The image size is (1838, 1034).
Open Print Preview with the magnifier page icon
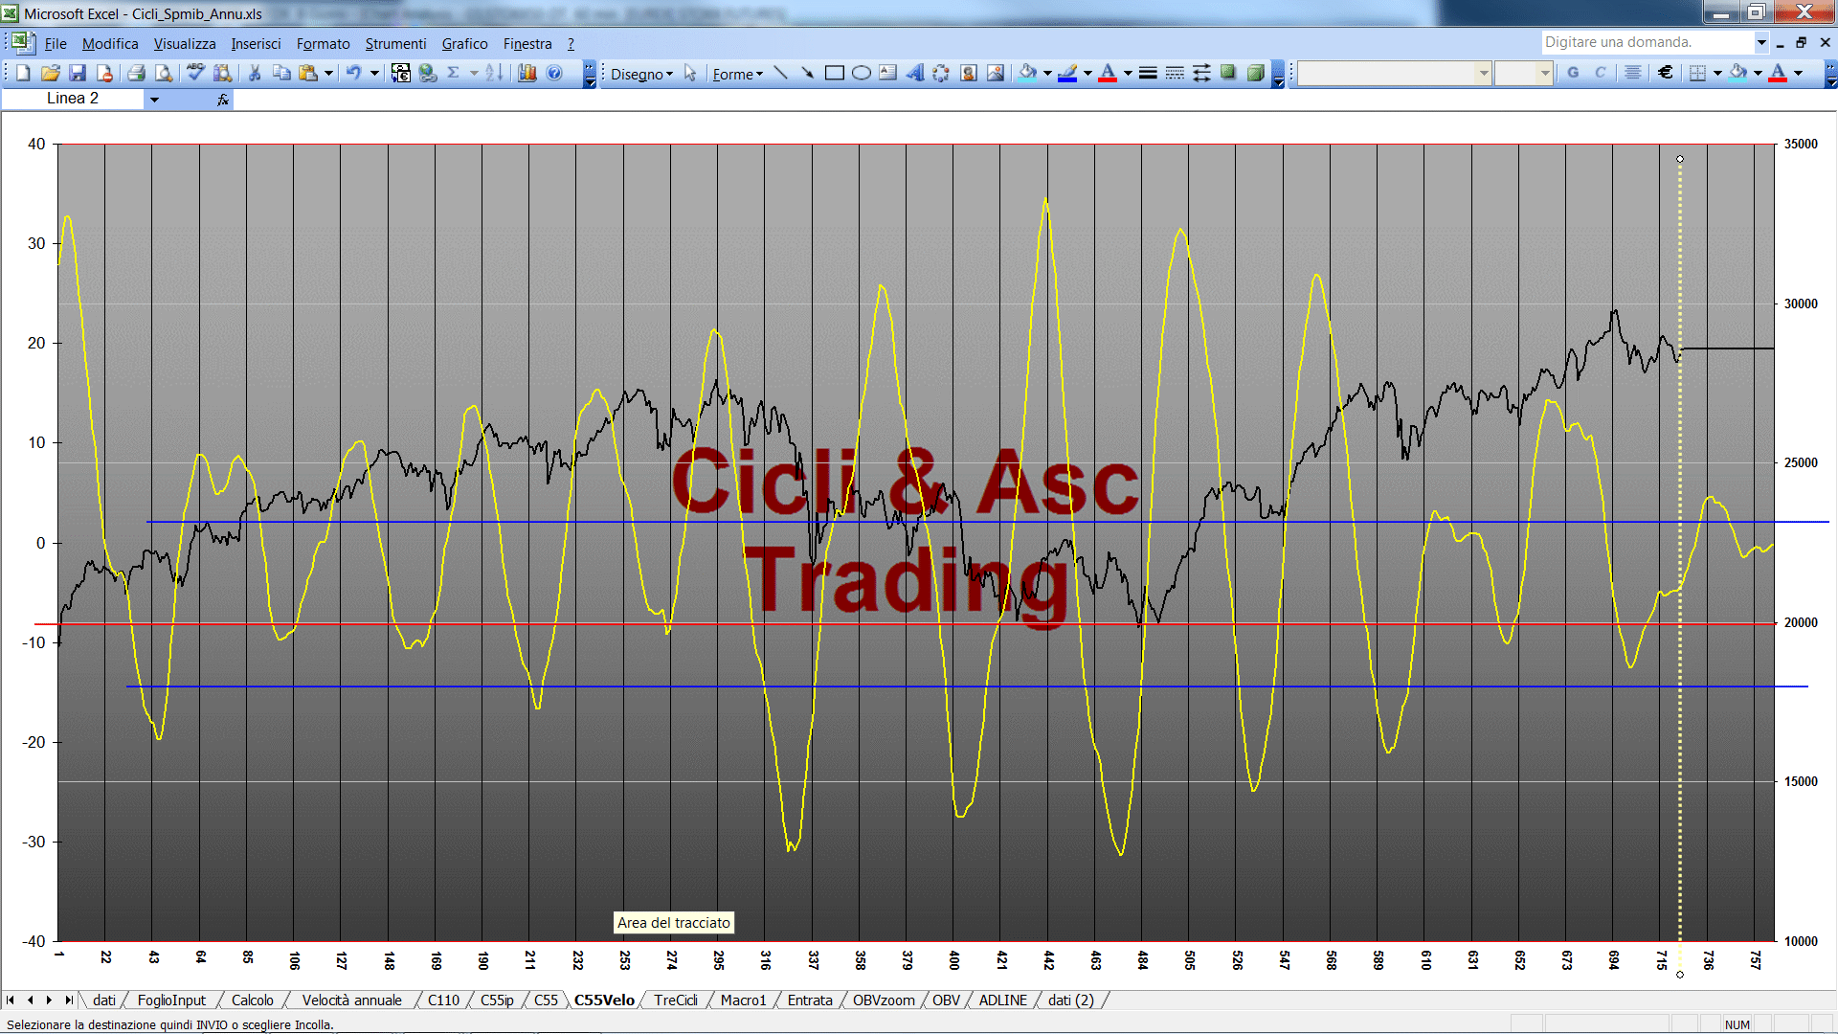coord(164,73)
